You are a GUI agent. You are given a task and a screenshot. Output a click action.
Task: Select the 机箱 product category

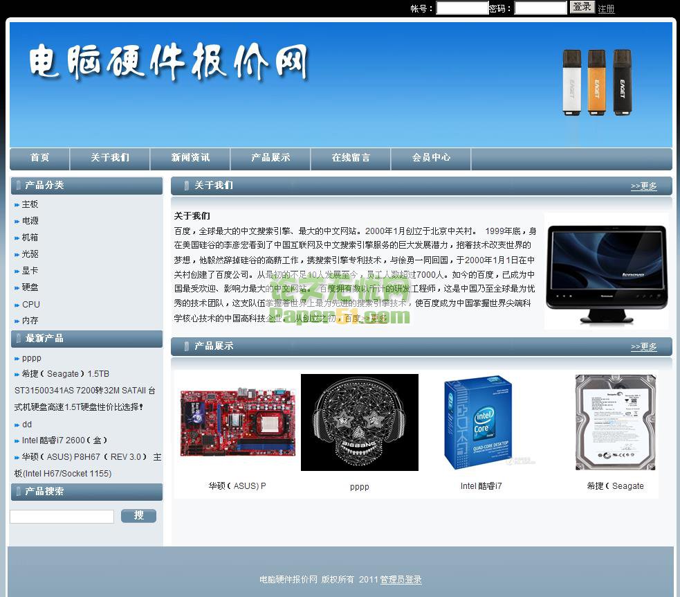30,238
